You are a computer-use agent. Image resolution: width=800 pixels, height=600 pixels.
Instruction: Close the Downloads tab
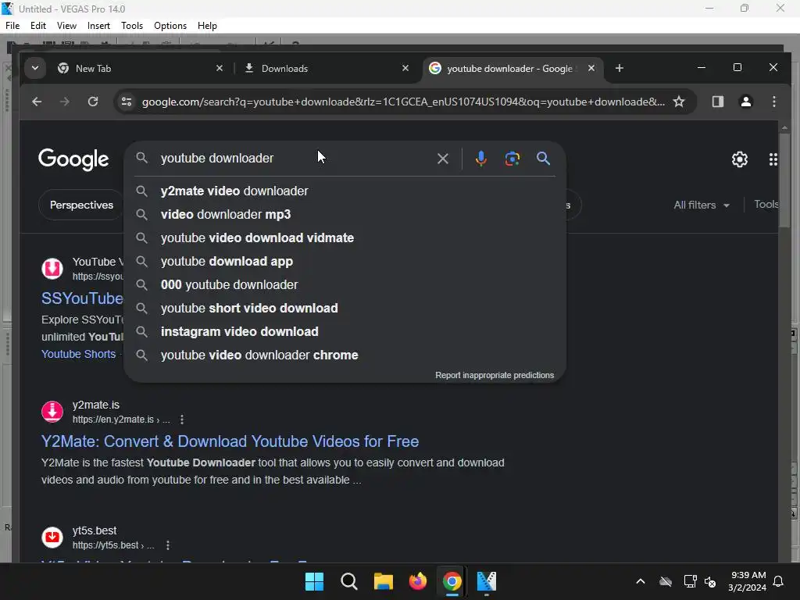405,68
